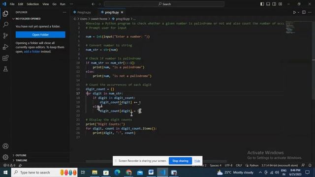Viewport: 315px width, 177px height.
Task: Select the prog1b.py tab
Action: click(x=112, y=12)
